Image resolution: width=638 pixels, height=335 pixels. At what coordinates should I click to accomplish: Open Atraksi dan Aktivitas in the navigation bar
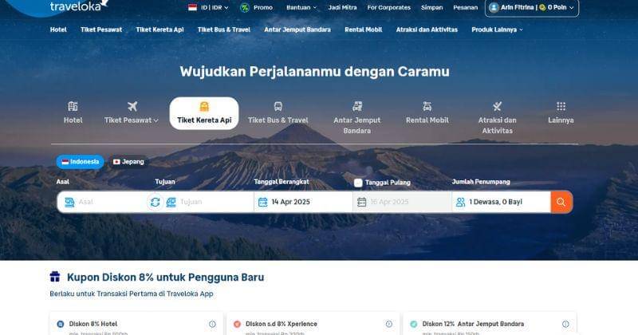point(427,30)
